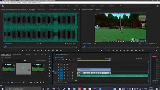
Task: Play the clip in Source Monitor
Action: [41, 50]
